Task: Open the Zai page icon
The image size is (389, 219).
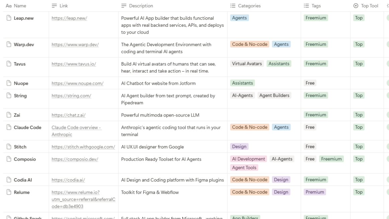Action: point(9,115)
